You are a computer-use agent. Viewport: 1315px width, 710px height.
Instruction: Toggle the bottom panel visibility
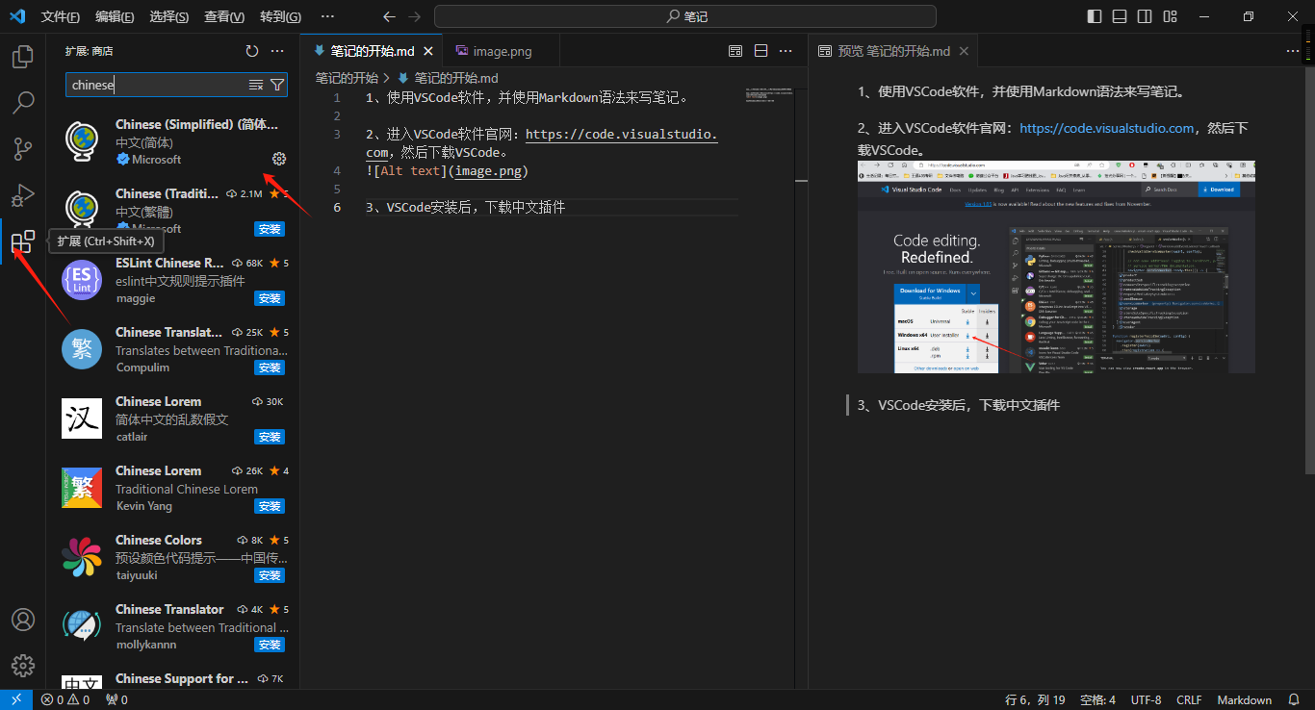(1120, 16)
